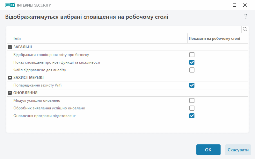This screenshot has height=159, width=255.
Task: Uncheck 'Оновлення програми підготовлене' checkbox
Action: point(192,116)
